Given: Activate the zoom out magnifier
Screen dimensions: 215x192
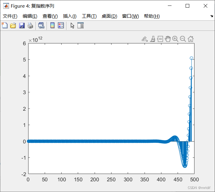Looking at the screenshot, I should (x=183, y=39).
